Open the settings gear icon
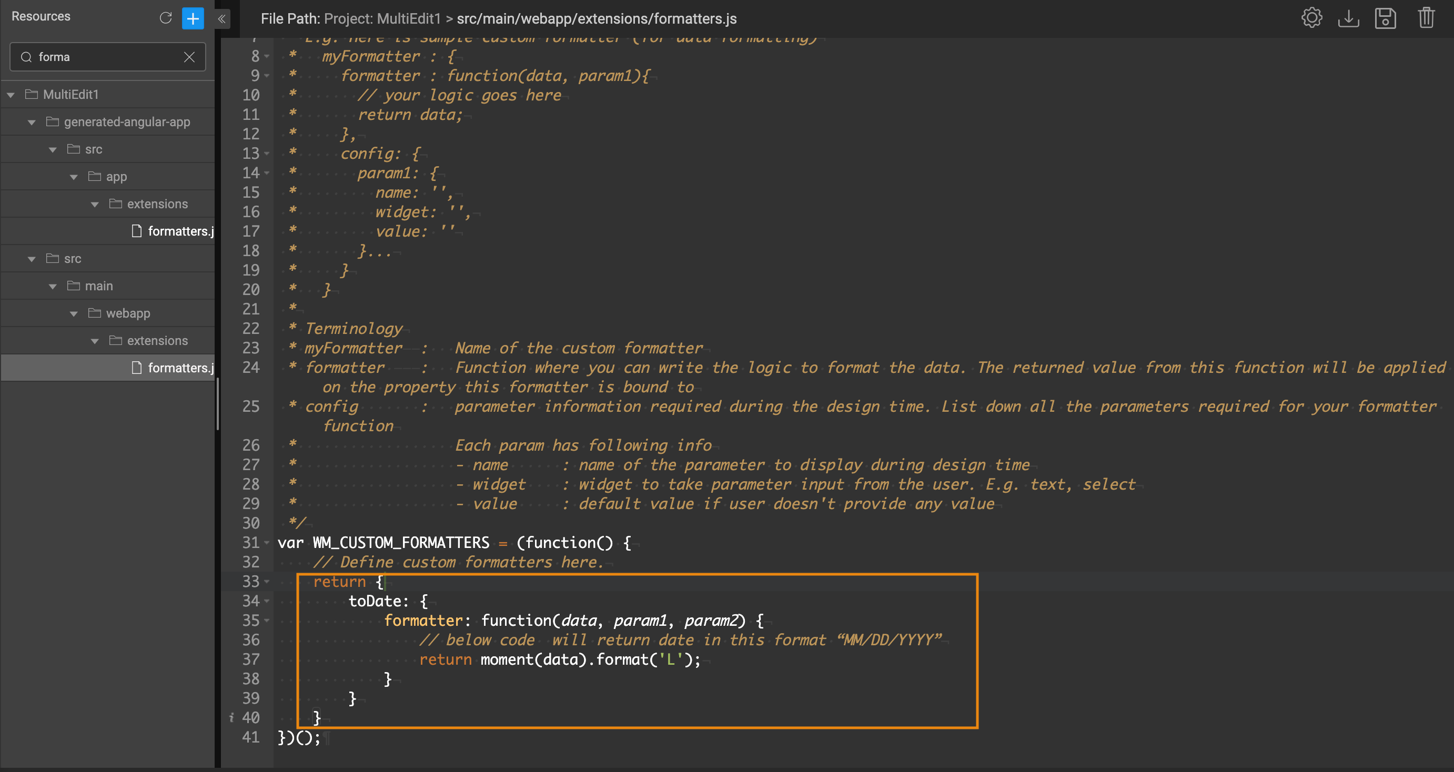This screenshot has width=1454, height=772. (1312, 17)
